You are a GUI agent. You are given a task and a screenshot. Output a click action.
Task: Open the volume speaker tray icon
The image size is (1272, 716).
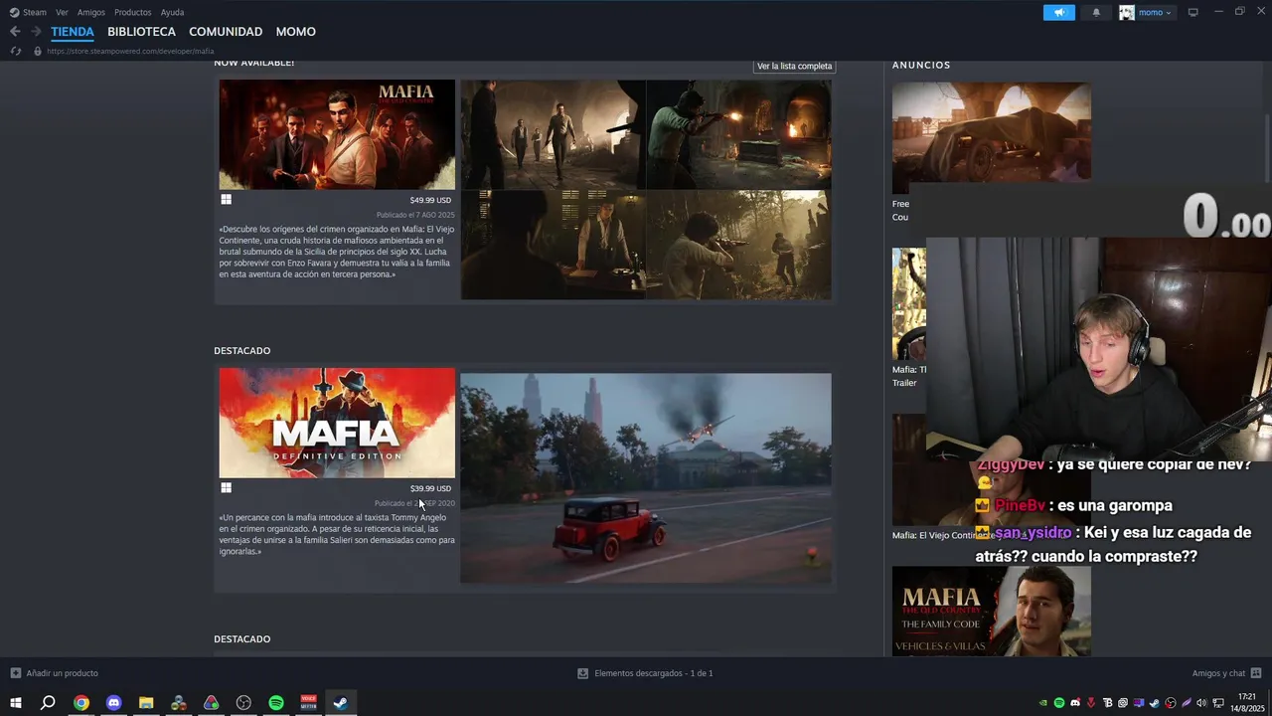1201,703
